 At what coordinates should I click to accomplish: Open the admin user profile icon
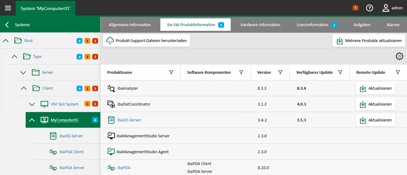click(x=386, y=8)
